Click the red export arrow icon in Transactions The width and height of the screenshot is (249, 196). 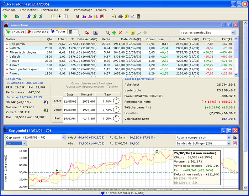(x=87, y=33)
